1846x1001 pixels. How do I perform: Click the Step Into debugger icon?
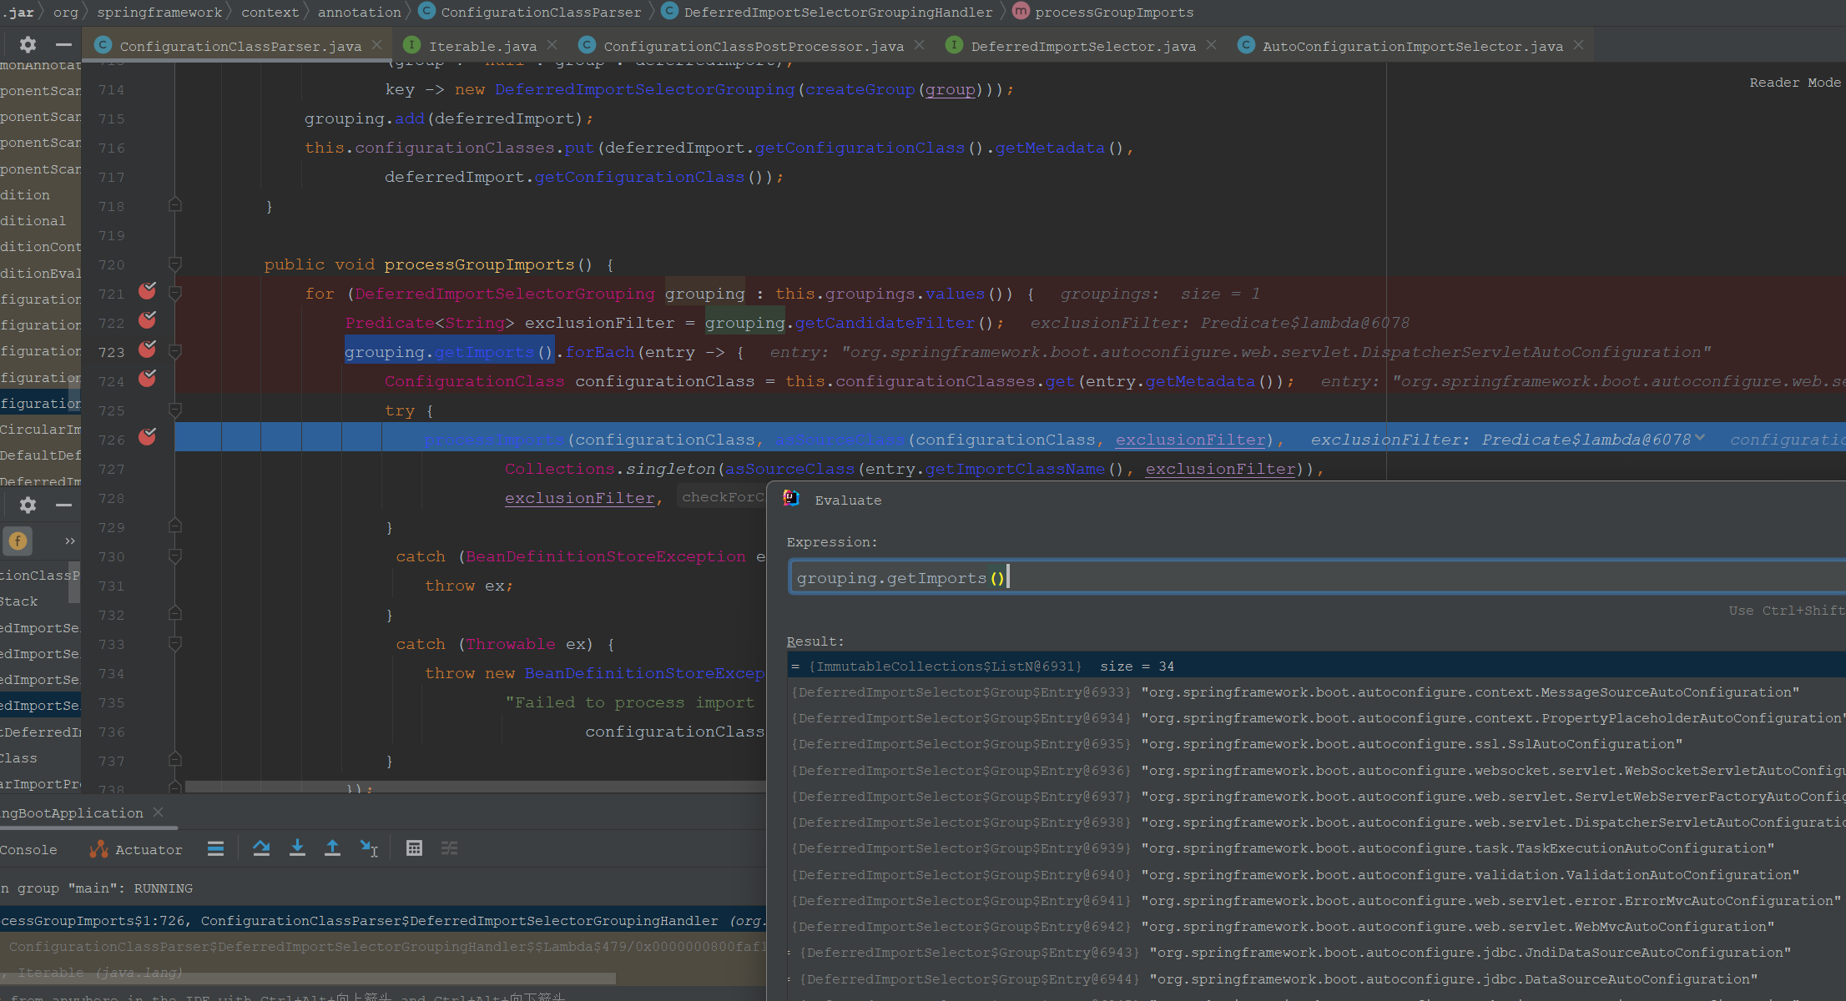(297, 848)
